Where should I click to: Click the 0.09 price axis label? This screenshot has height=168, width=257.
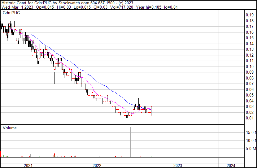(250, 72)
